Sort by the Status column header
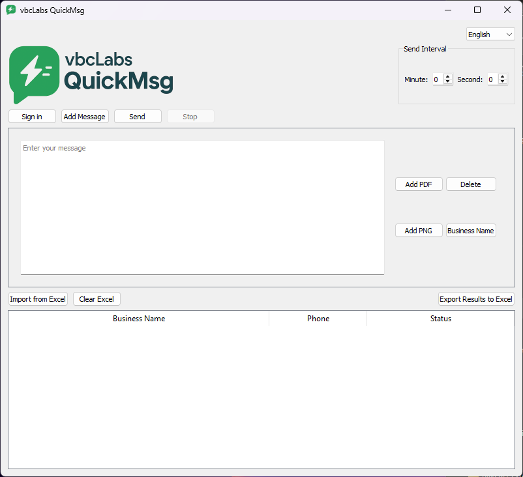 click(441, 319)
